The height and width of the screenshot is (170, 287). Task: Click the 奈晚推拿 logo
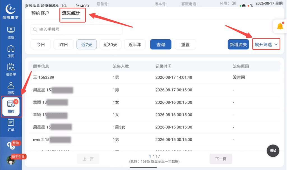tap(10, 11)
